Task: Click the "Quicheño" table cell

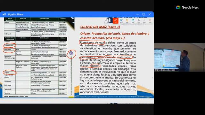Action: click(x=10, y=50)
